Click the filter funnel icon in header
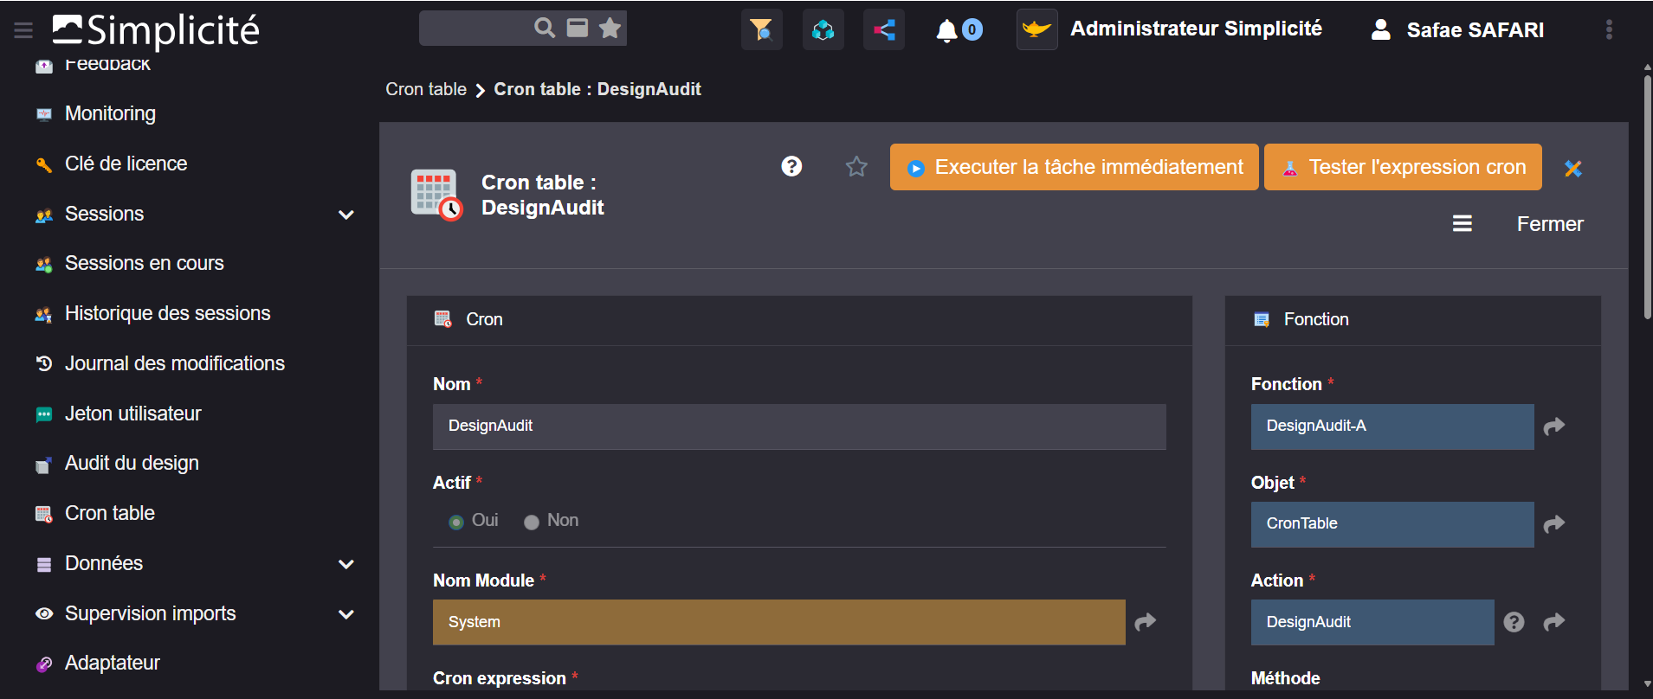This screenshot has width=1653, height=699. (761, 30)
